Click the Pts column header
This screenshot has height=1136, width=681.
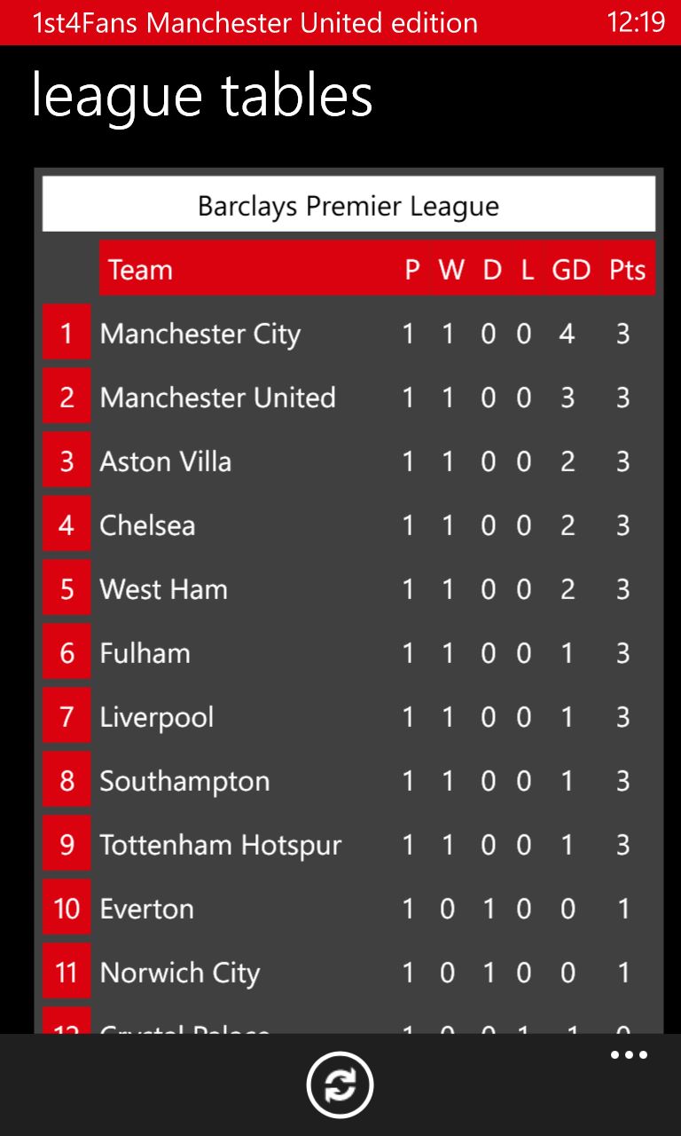pyautogui.click(x=627, y=270)
